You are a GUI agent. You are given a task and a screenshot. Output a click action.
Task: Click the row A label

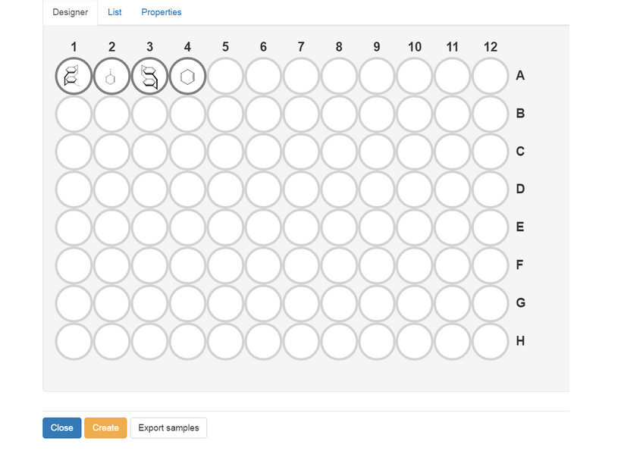click(520, 76)
